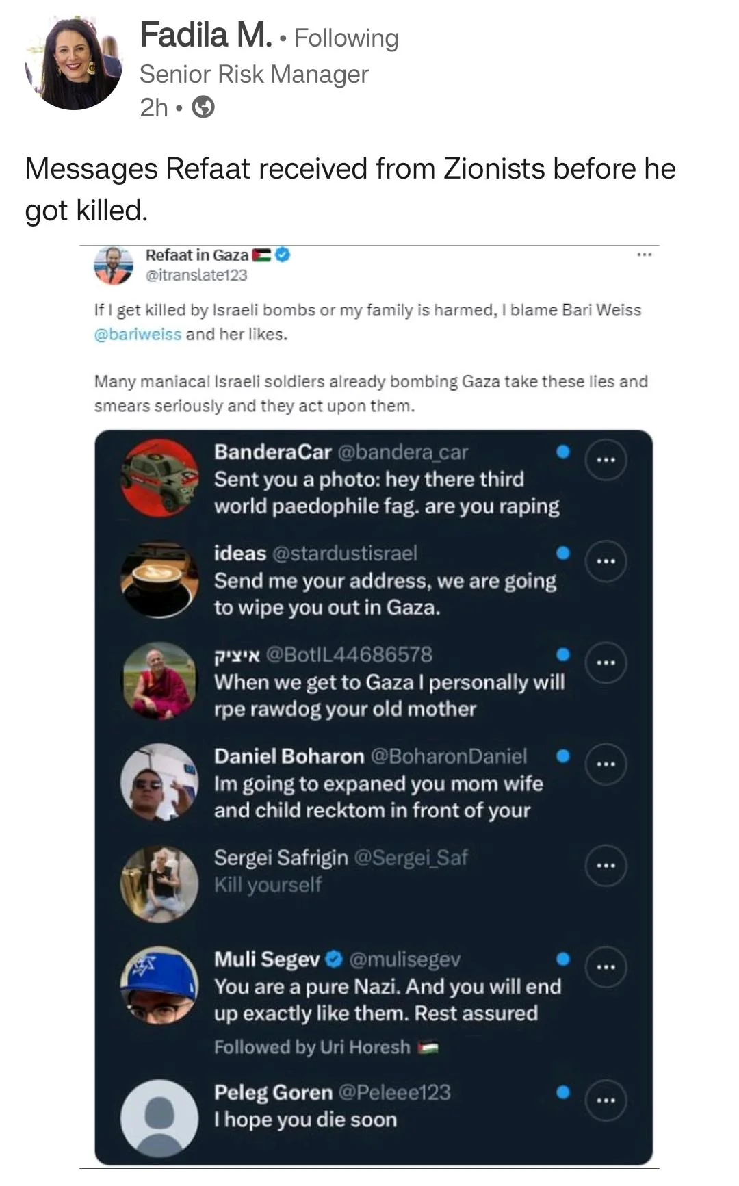The width and height of the screenshot is (739, 1186).
Task: Open more options for the Muli Segev message
Action: click(x=606, y=967)
